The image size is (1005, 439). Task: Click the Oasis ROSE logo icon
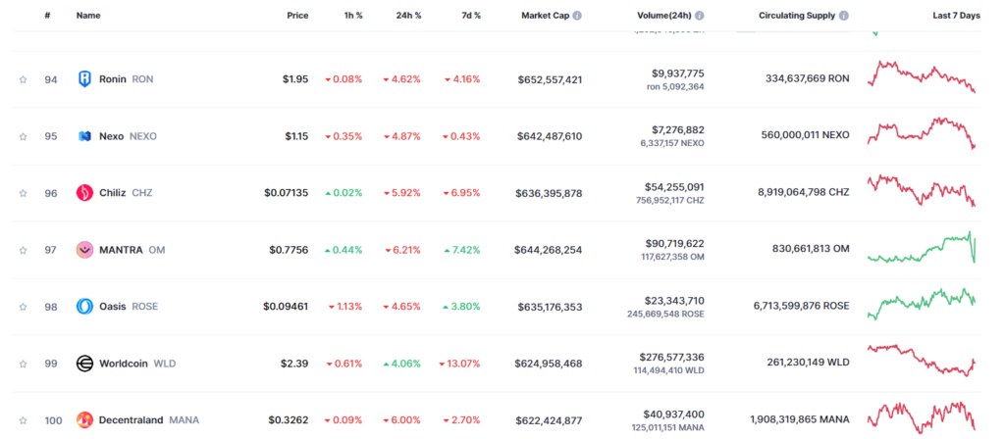[x=84, y=307]
